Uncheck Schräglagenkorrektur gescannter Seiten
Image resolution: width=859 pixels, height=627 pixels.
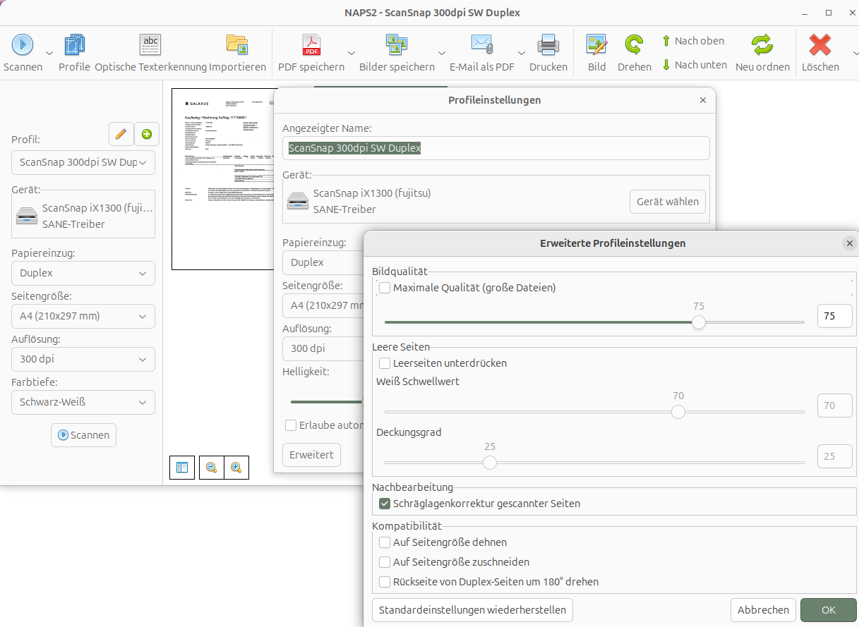[x=385, y=504]
